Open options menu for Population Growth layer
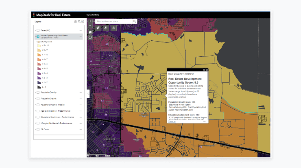Viewport: 301px width, 168px height. click(x=81, y=99)
